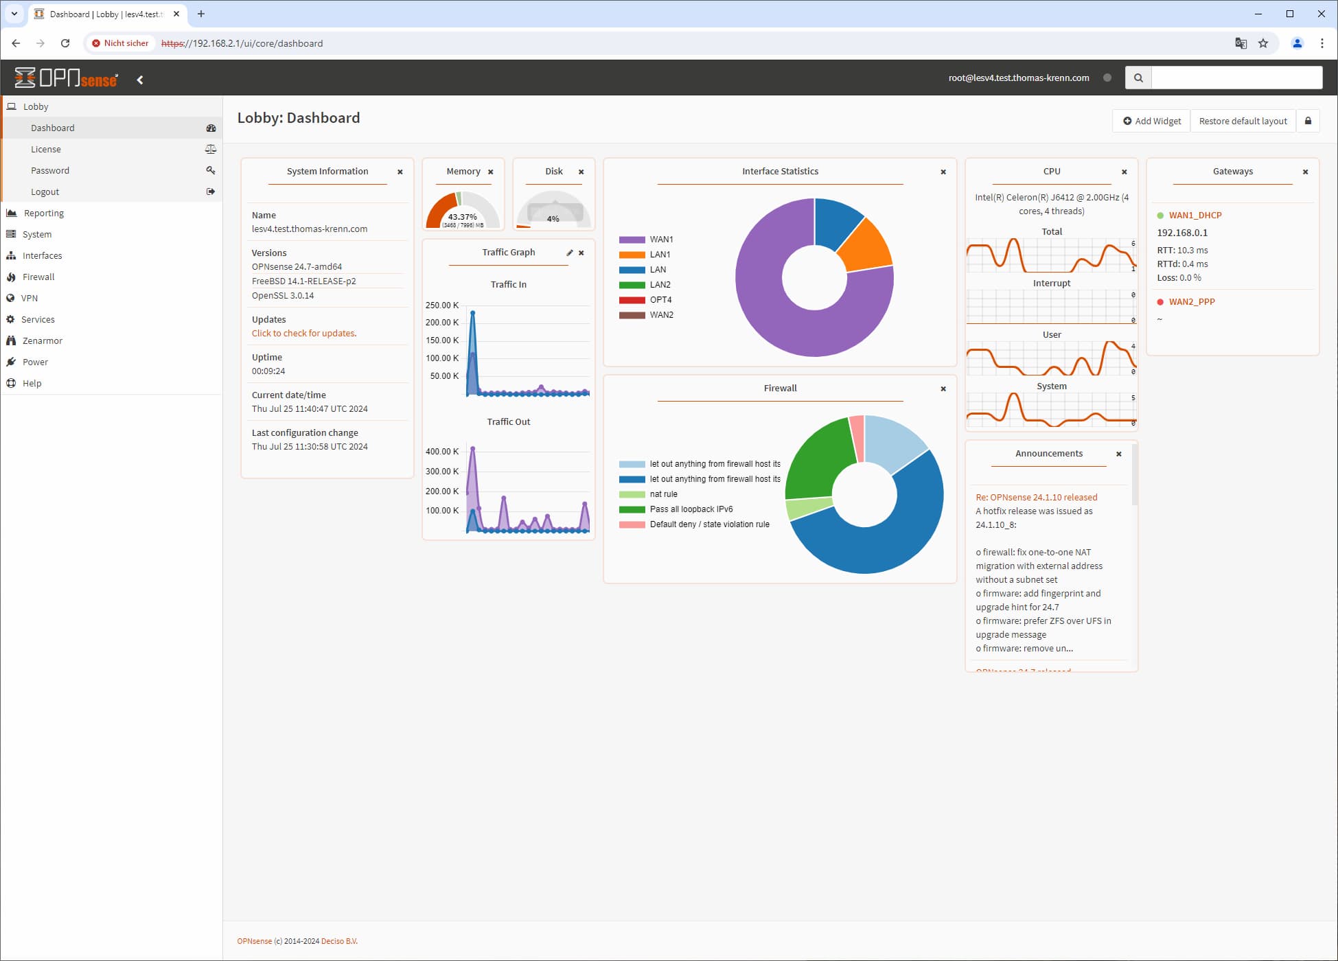Close the System Information widget

coord(400,172)
